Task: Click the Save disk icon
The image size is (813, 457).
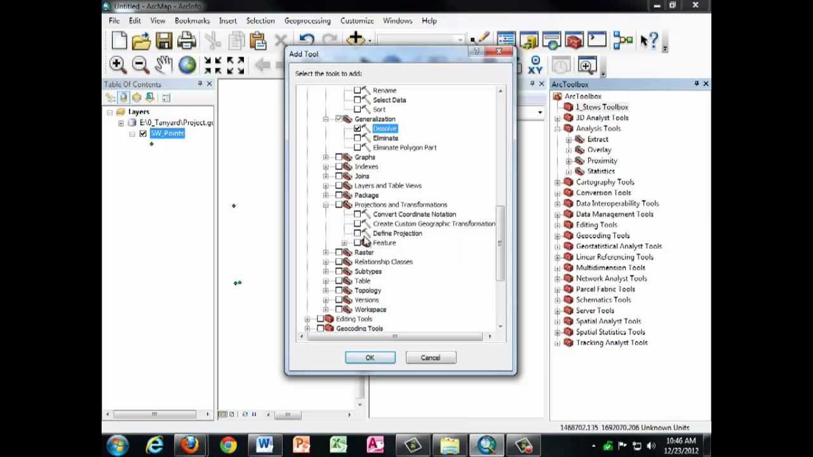Action: (164, 41)
